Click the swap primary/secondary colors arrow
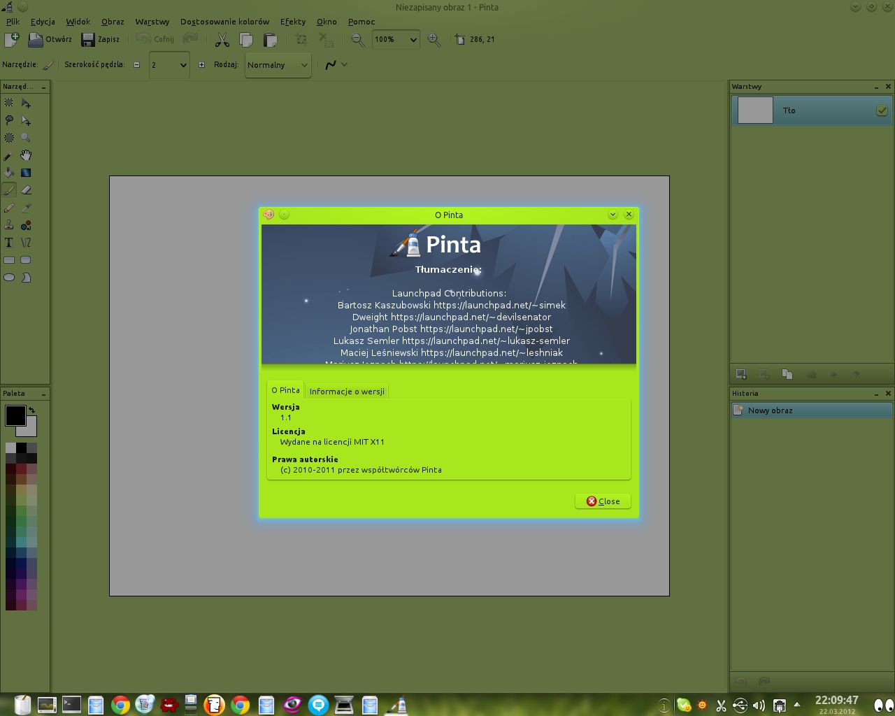 pyautogui.click(x=31, y=410)
